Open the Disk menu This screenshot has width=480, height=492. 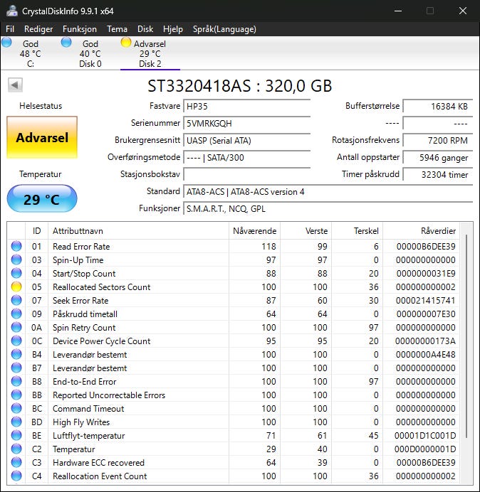[145, 29]
